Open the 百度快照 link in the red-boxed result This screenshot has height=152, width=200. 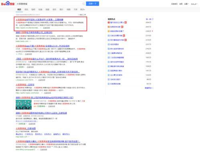click(x=46, y=28)
